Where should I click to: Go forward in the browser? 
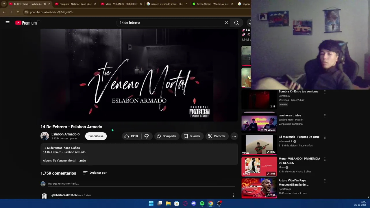tap(11, 12)
